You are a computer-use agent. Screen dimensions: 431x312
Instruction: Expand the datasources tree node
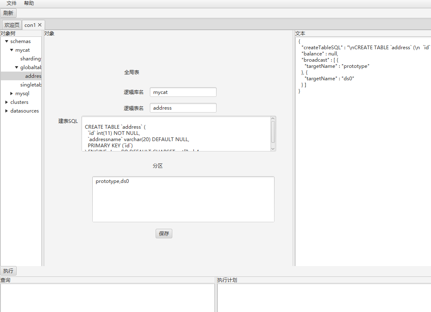pos(7,111)
